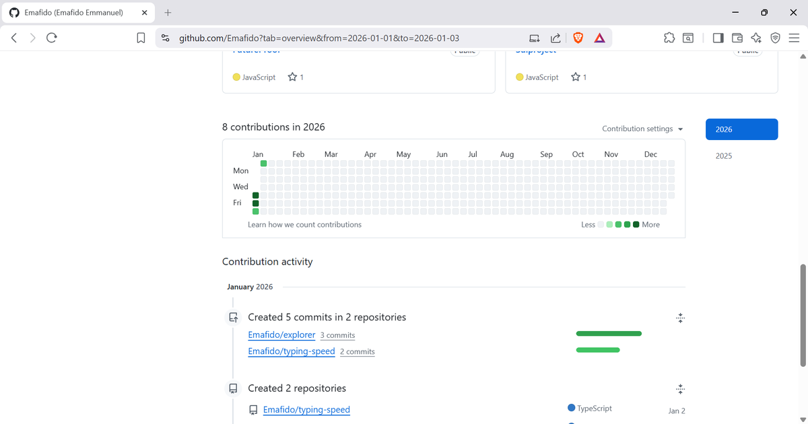Click the tab search toolbar icon
This screenshot has height=424, width=808.
(x=688, y=38)
